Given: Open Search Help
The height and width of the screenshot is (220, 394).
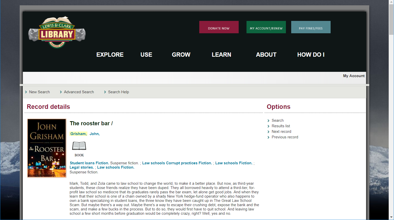Looking at the screenshot, I should 118,92.
